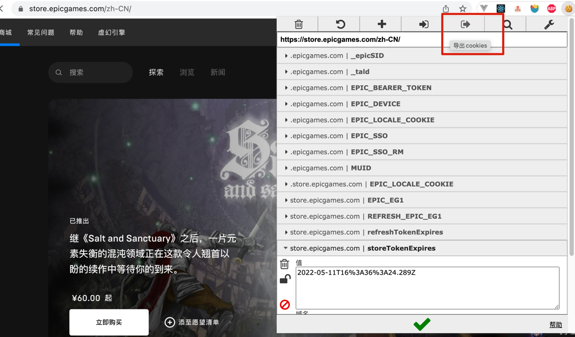575x337 pixels.
Task: Click the ¥60.00 起 price text
Action: (x=92, y=298)
